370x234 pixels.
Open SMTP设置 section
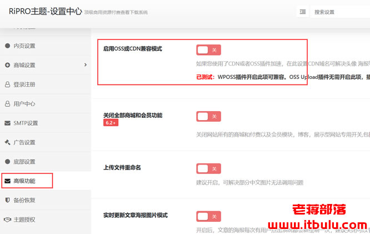coord(46,123)
